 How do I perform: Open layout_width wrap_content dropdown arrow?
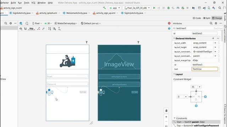[215, 43]
